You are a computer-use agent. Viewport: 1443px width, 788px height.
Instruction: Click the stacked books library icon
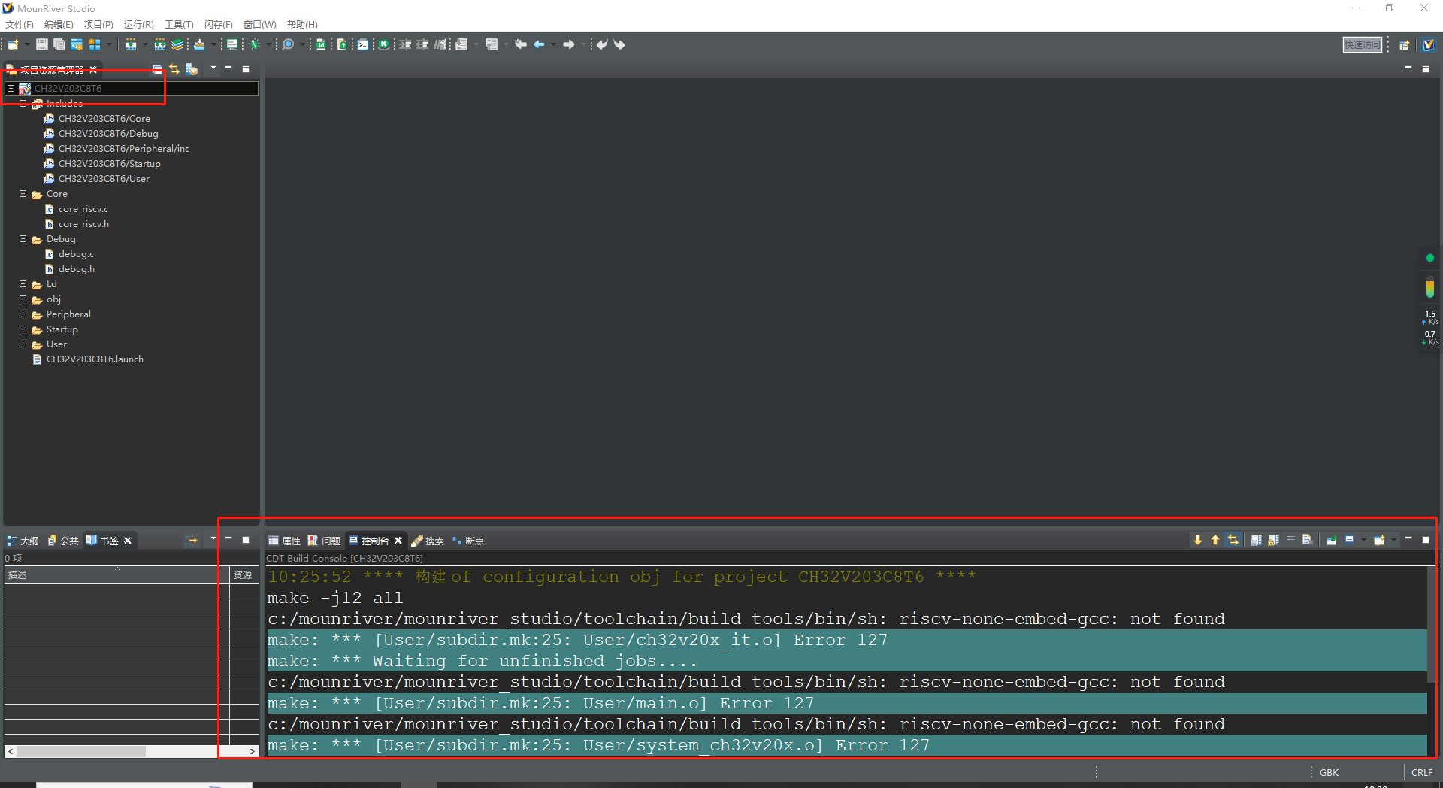coord(177,44)
